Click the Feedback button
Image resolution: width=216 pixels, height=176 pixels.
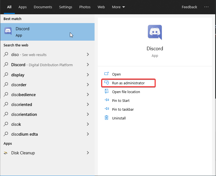tap(189, 7)
